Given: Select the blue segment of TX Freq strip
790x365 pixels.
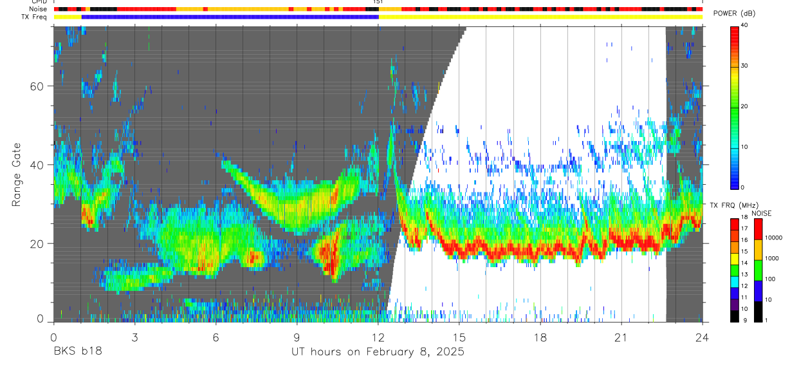Looking at the screenshot, I should click(230, 17).
